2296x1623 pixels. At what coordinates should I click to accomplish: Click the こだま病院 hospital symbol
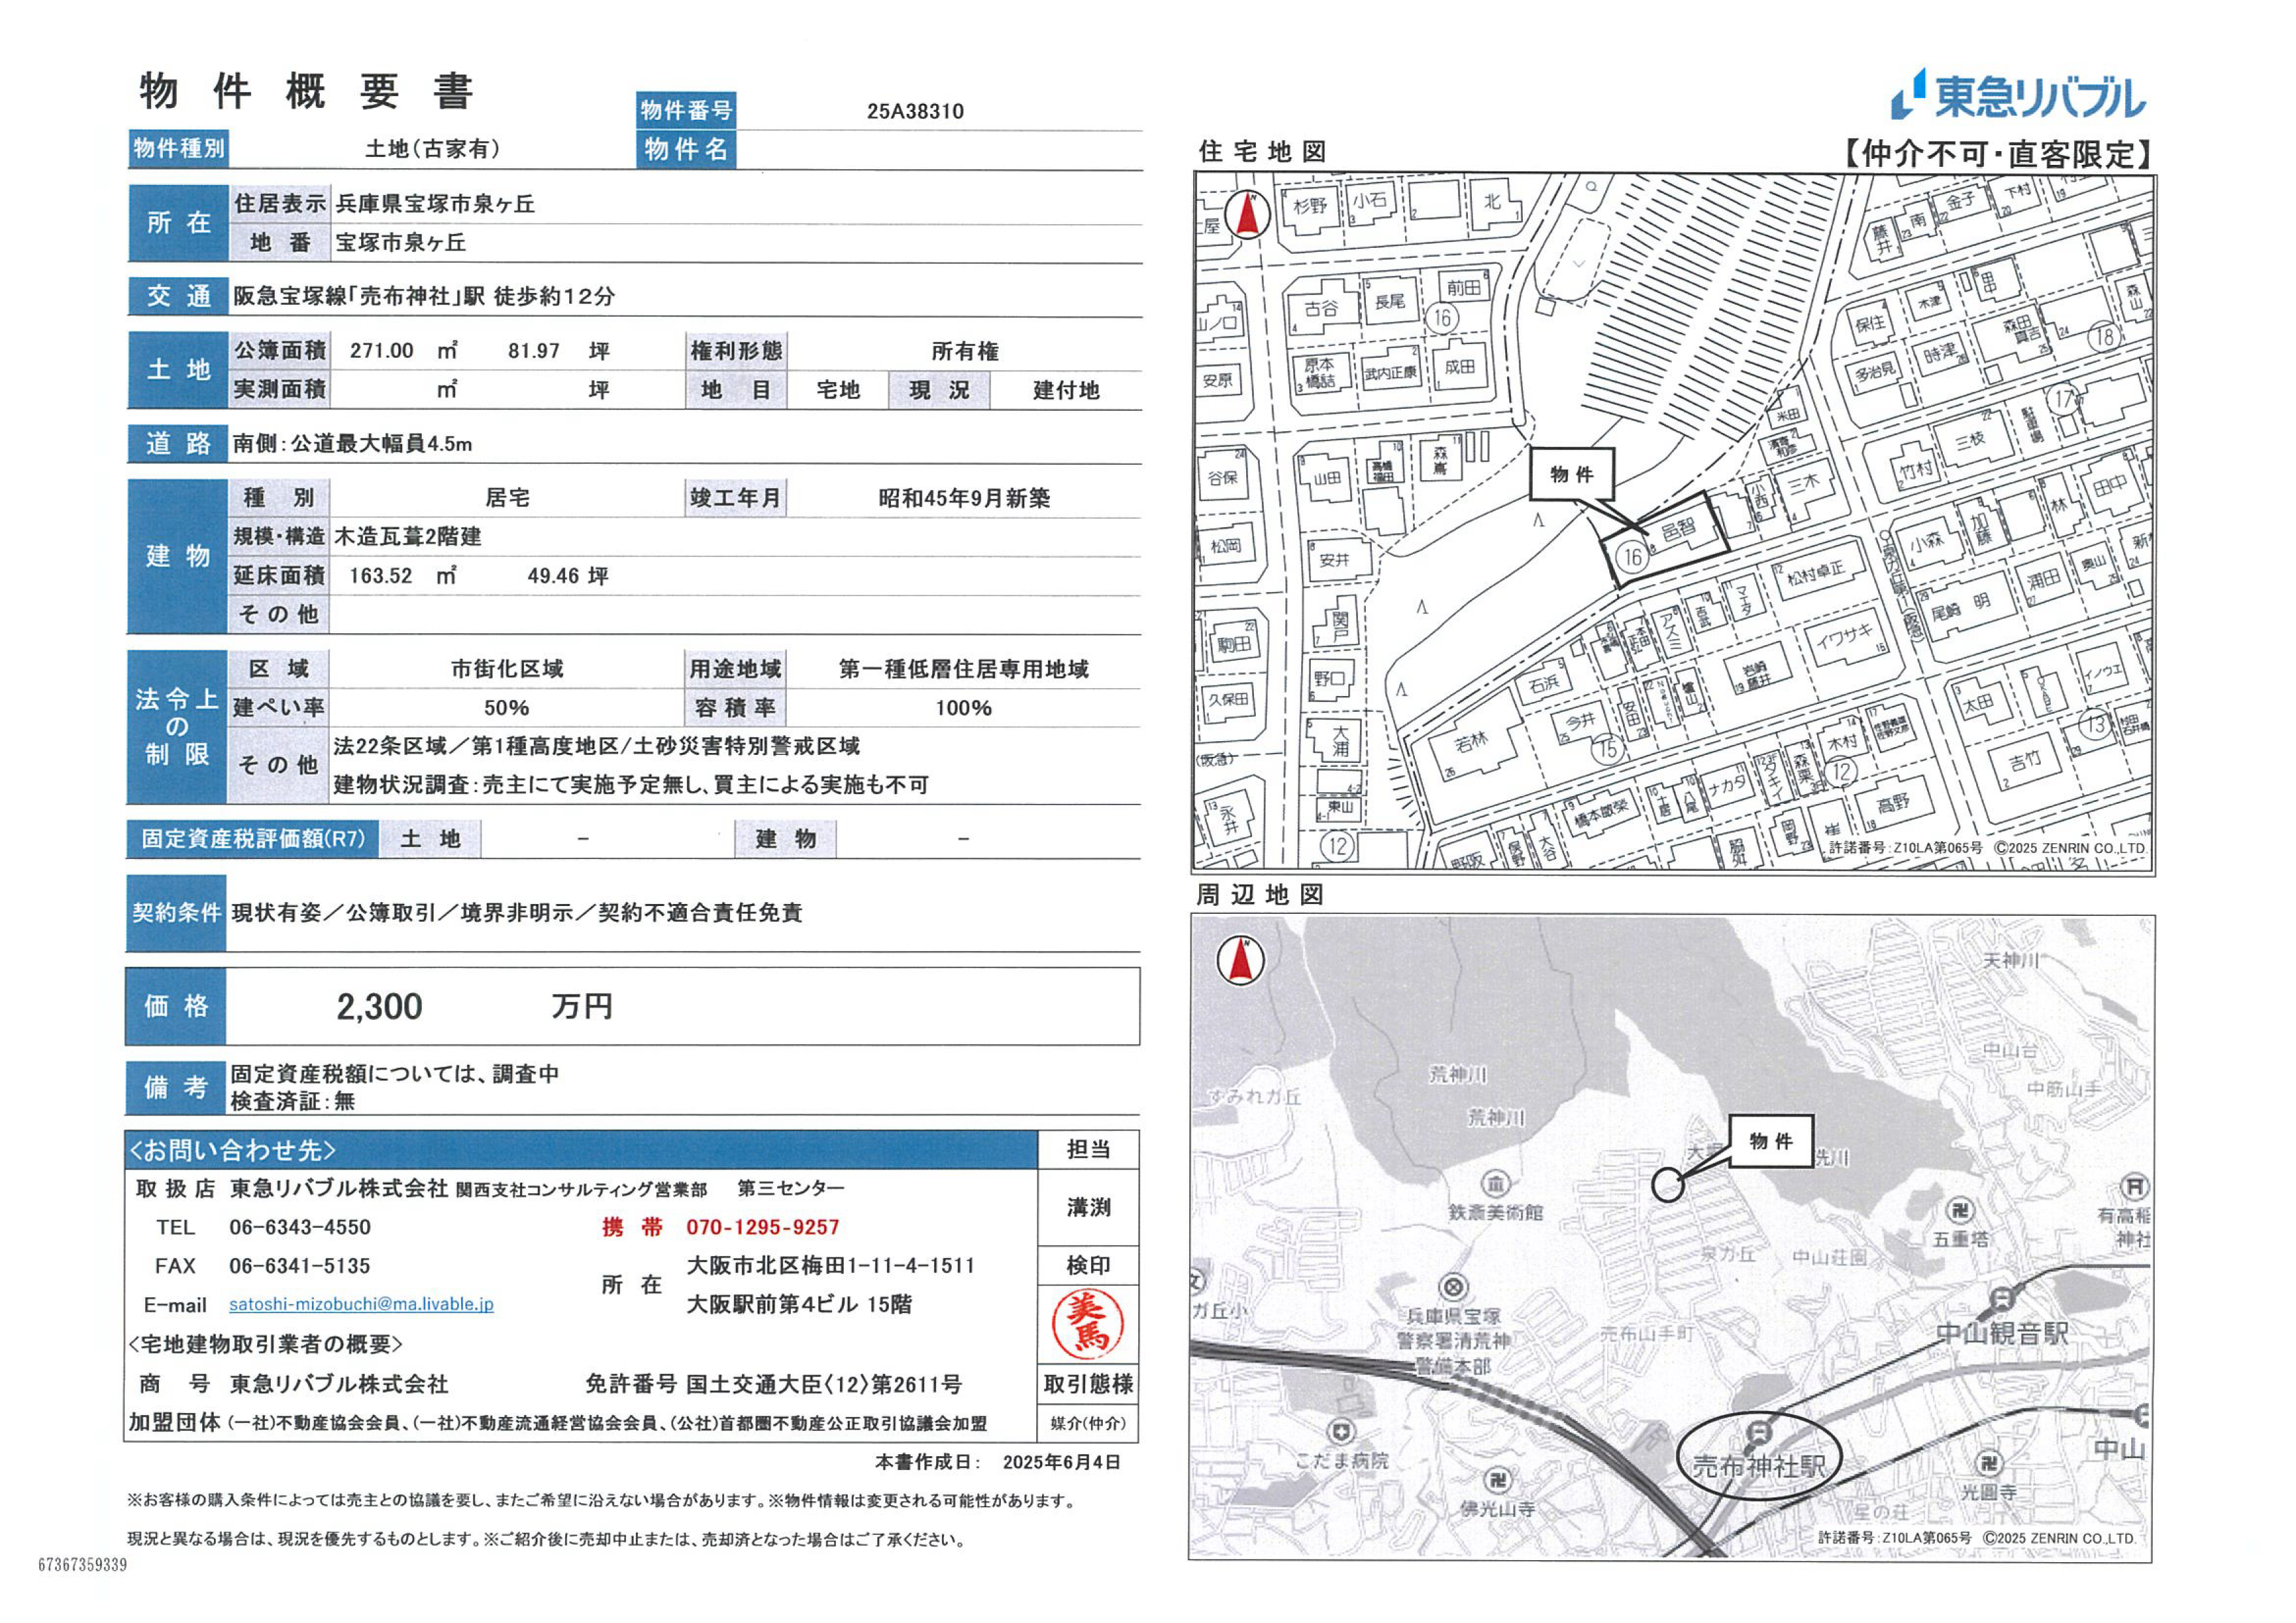[1341, 1431]
